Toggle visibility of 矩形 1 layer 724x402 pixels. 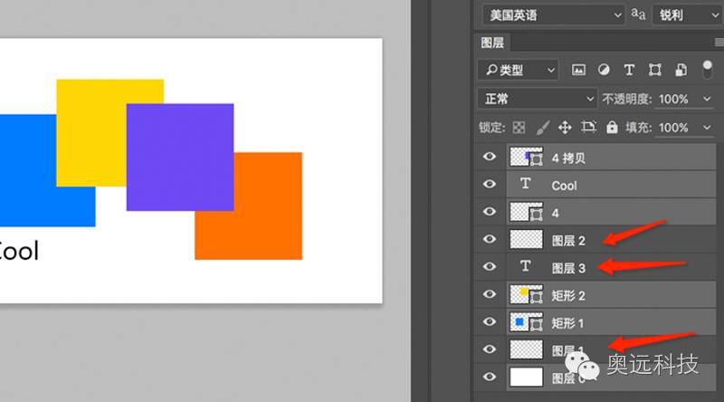pyautogui.click(x=490, y=321)
